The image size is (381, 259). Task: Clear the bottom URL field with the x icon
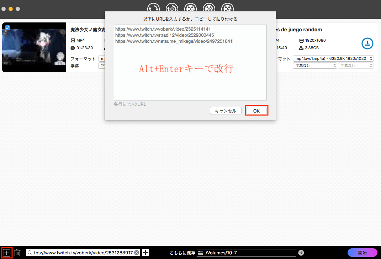pyautogui.click(x=137, y=253)
